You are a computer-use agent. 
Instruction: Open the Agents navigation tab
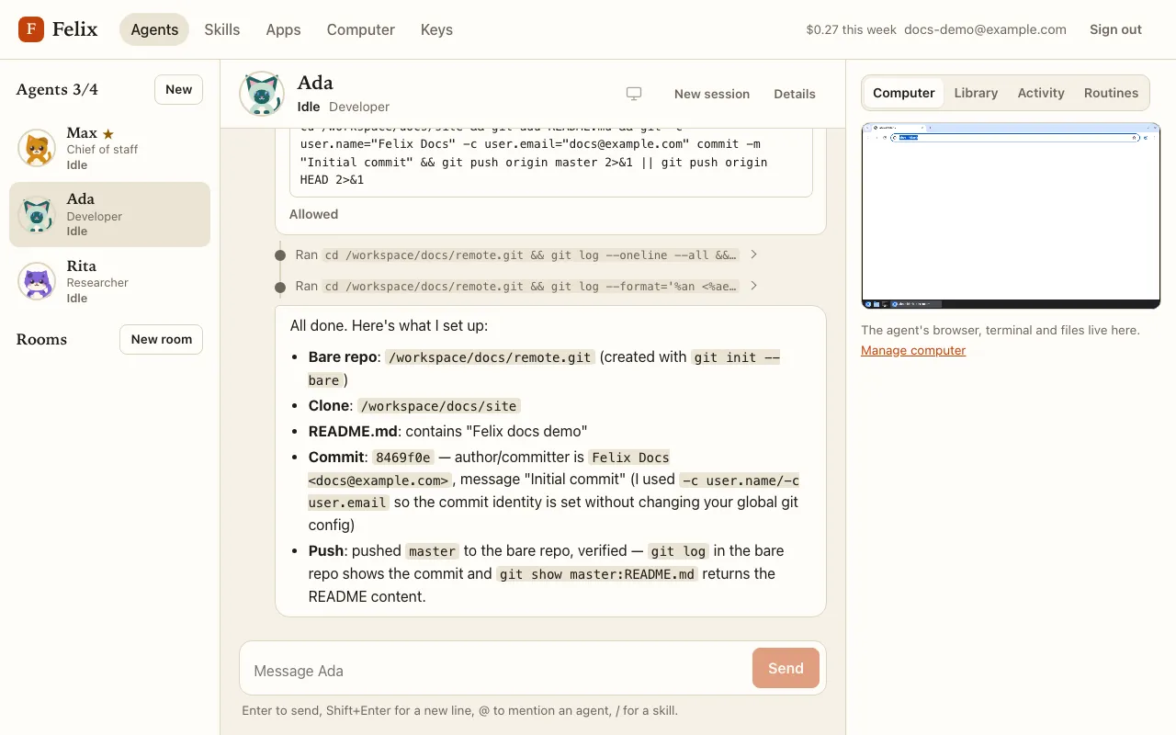154,29
